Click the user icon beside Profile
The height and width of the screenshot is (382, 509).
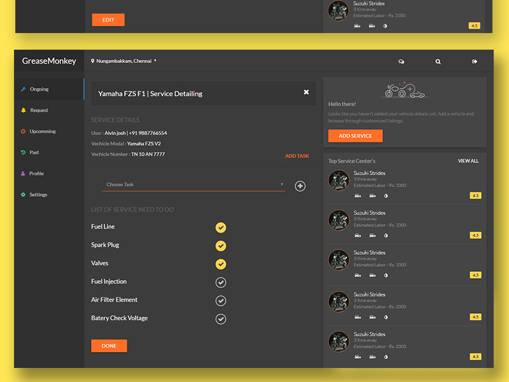click(23, 173)
